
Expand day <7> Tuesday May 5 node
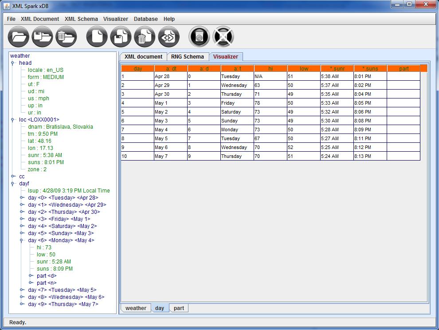pyautogui.click(x=22, y=290)
